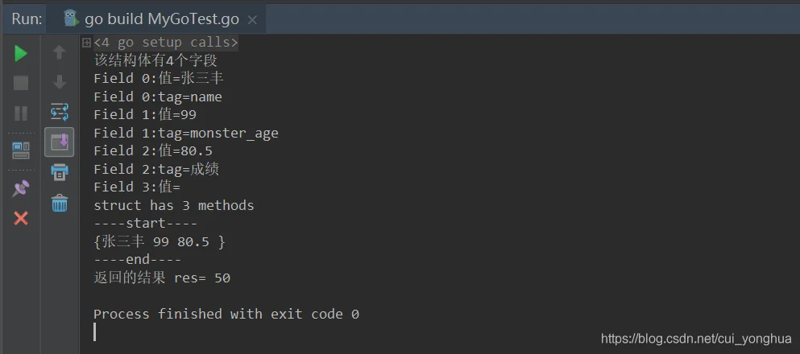Screen dimensions: 800x354
Task: Click the Go gopher icon on tab
Action: [72, 19]
